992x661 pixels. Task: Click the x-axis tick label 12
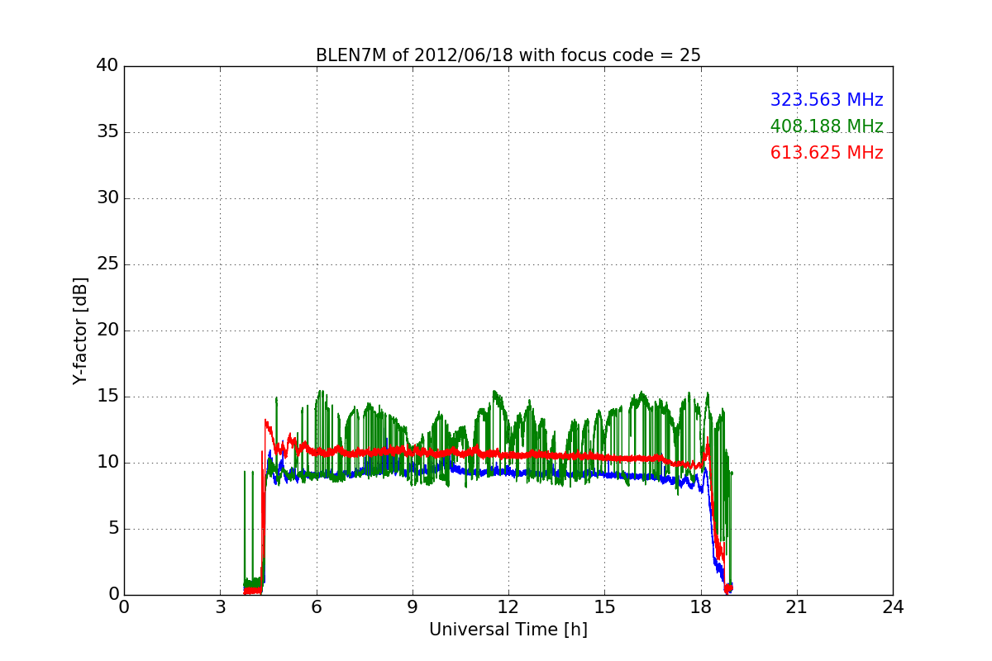coord(508,607)
